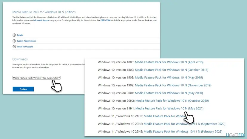Open Media Feature Pack April 2018 link
Image resolution: width=247 pixels, height=139 pixels.
click(169, 62)
